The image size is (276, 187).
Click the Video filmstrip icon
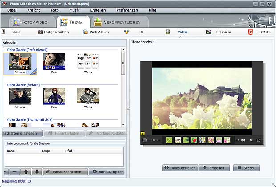[168, 32]
